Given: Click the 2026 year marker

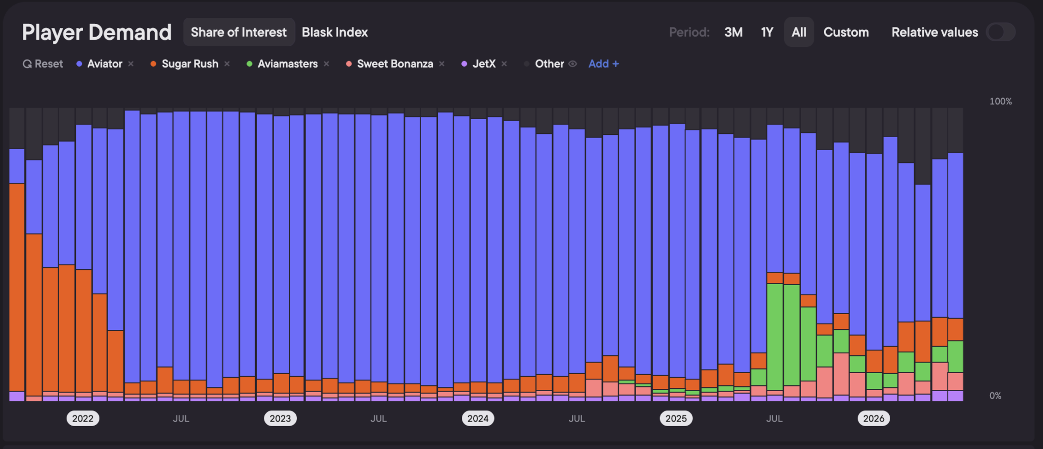Looking at the screenshot, I should tap(874, 418).
